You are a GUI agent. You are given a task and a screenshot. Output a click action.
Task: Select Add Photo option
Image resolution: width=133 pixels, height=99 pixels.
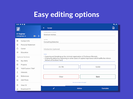tap(28, 80)
